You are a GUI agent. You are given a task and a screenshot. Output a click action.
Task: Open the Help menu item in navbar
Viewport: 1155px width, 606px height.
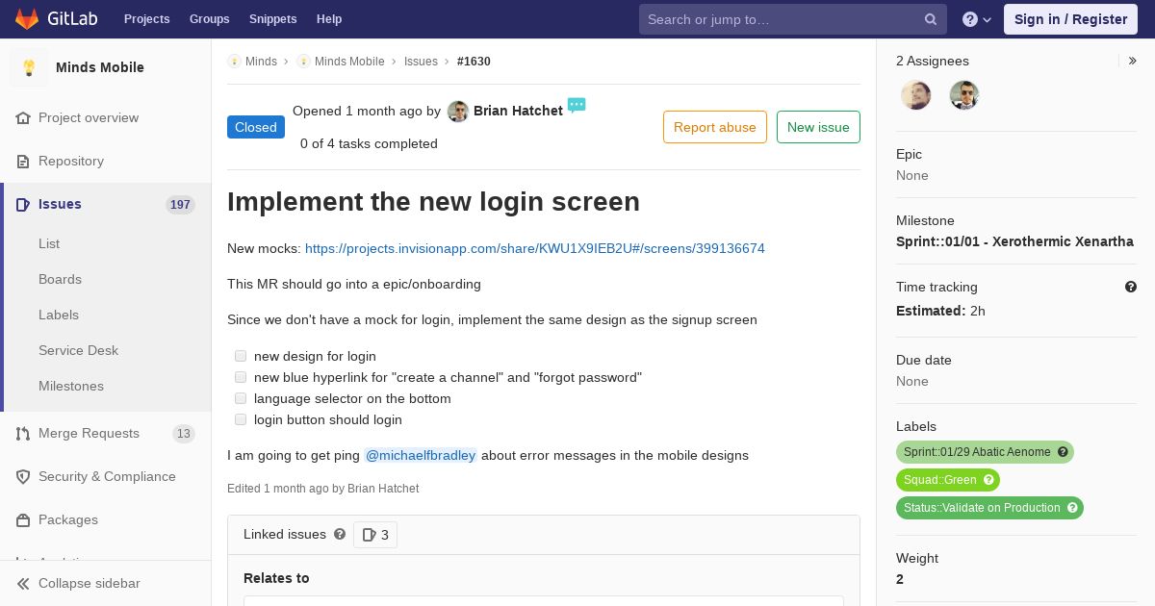[329, 19]
